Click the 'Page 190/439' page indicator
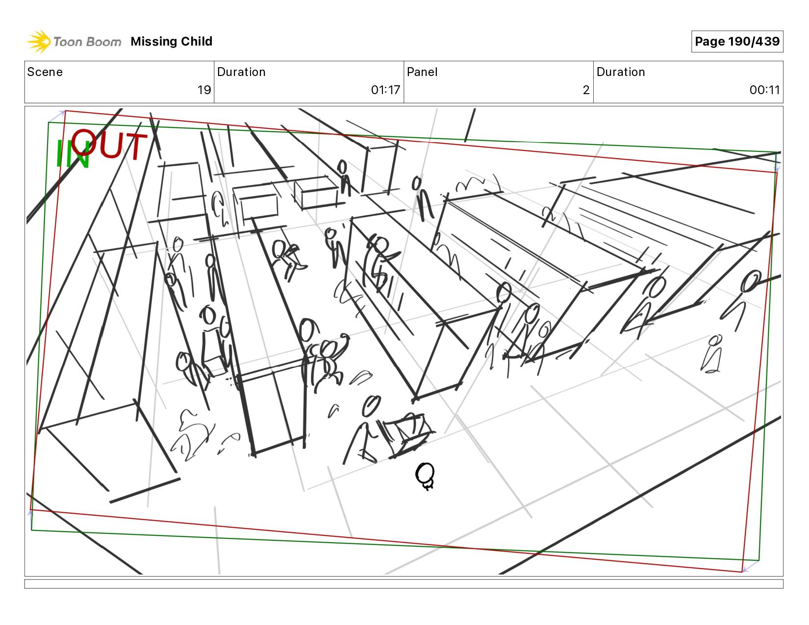The width and height of the screenshot is (809, 625). (x=737, y=41)
